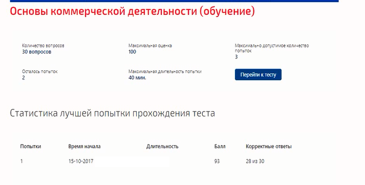Select the "28 из 30" correct answers cell
365x185 pixels.
[x=255, y=161]
